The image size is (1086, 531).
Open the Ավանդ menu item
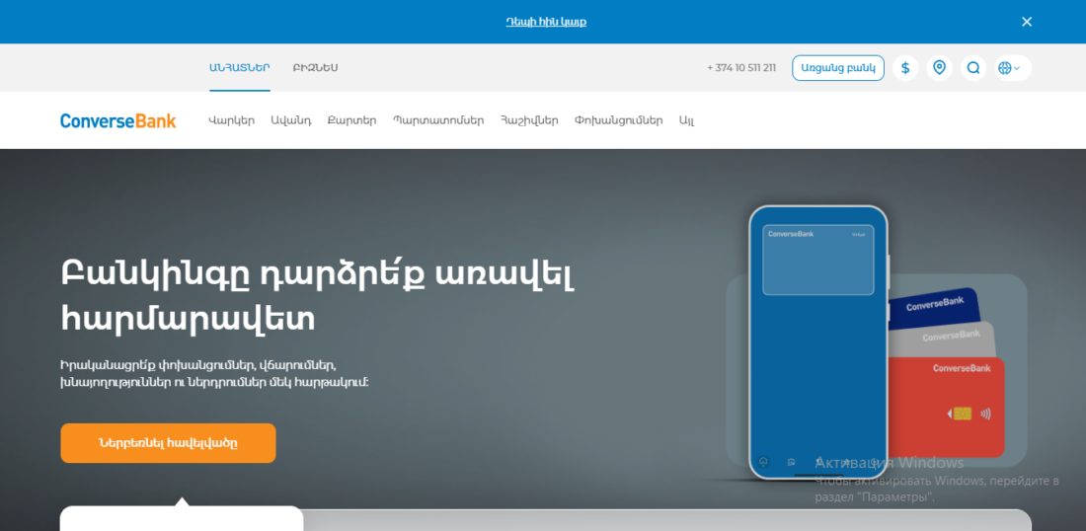click(290, 120)
